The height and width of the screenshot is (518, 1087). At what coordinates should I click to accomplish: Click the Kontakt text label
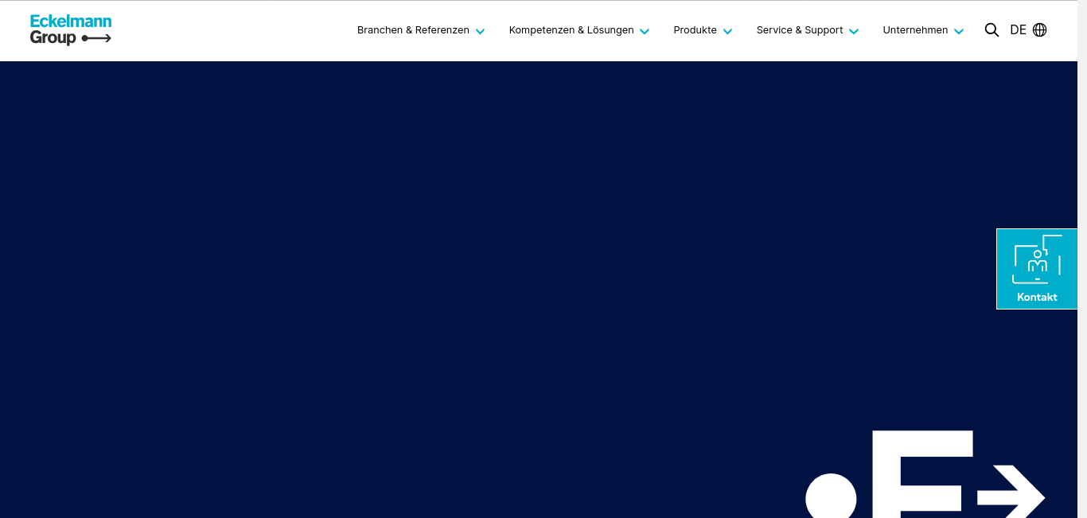coord(1037,297)
